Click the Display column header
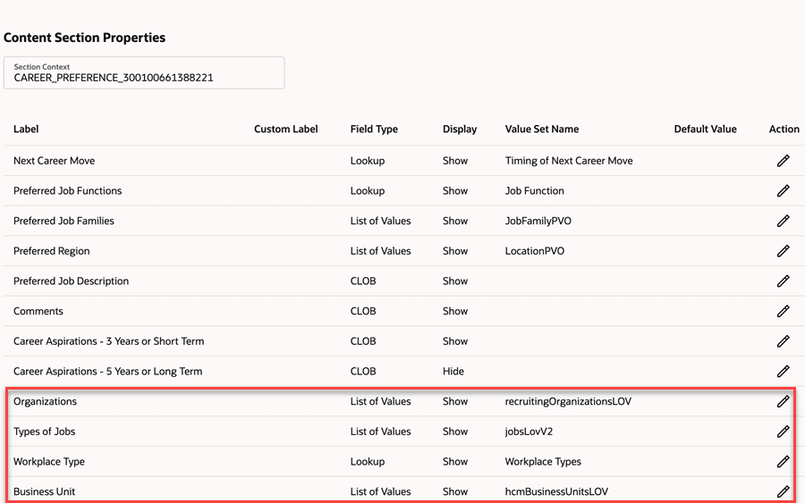 click(x=460, y=130)
